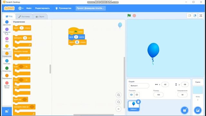The height and width of the screenshot is (116, 206).
Task: Open the Scratch logo in the menu bar
Action: [x=9, y=8]
